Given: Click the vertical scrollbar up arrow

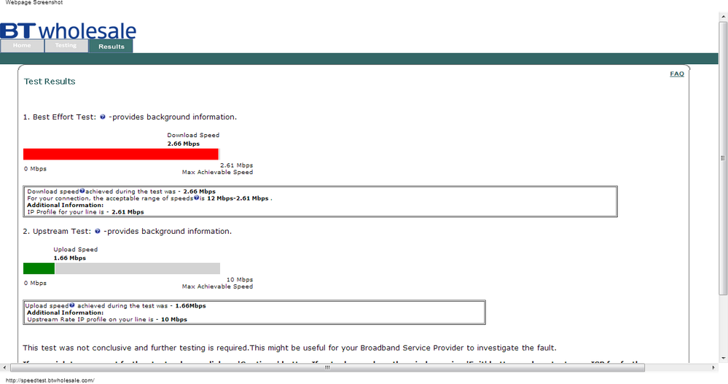Looking at the screenshot, I should (x=724, y=16).
